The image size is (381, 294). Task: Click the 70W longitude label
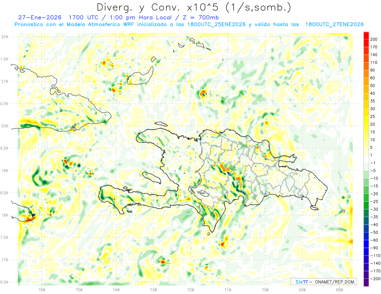[265, 289]
